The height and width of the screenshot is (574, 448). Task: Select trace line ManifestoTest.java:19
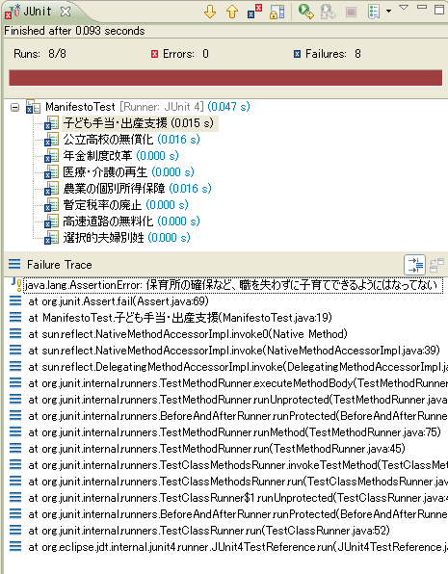(180, 318)
